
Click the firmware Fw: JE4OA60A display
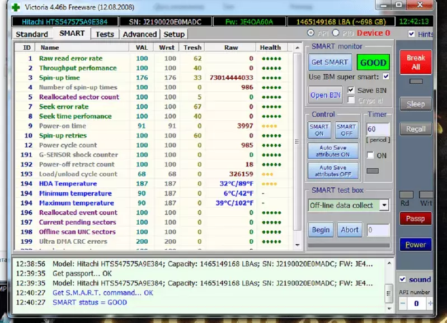249,22
